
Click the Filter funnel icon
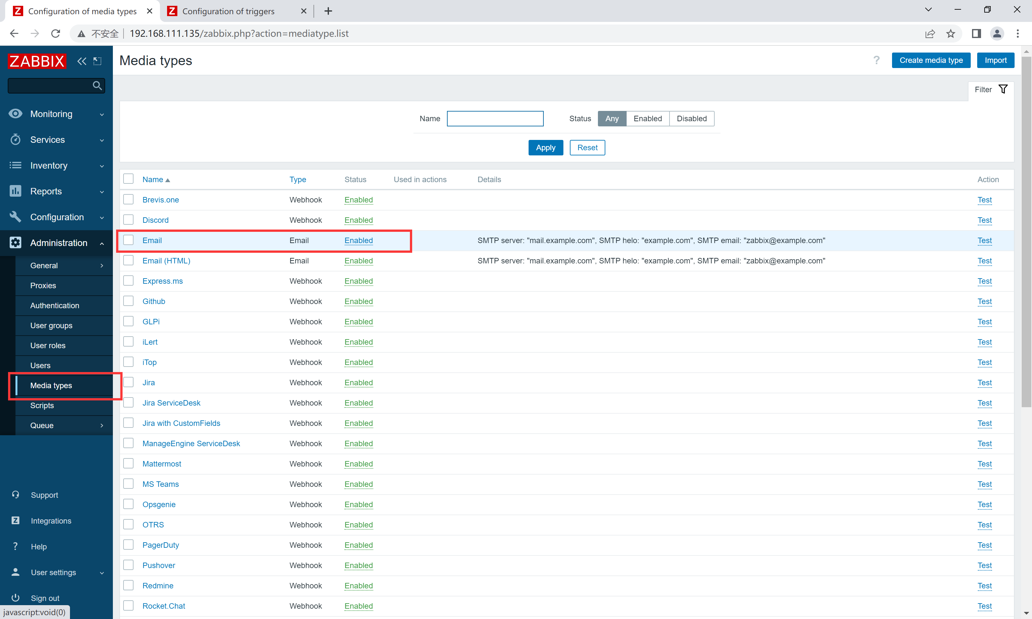[1003, 89]
